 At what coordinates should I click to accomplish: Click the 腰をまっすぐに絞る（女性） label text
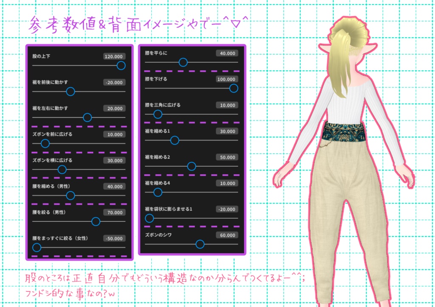pos(60,238)
